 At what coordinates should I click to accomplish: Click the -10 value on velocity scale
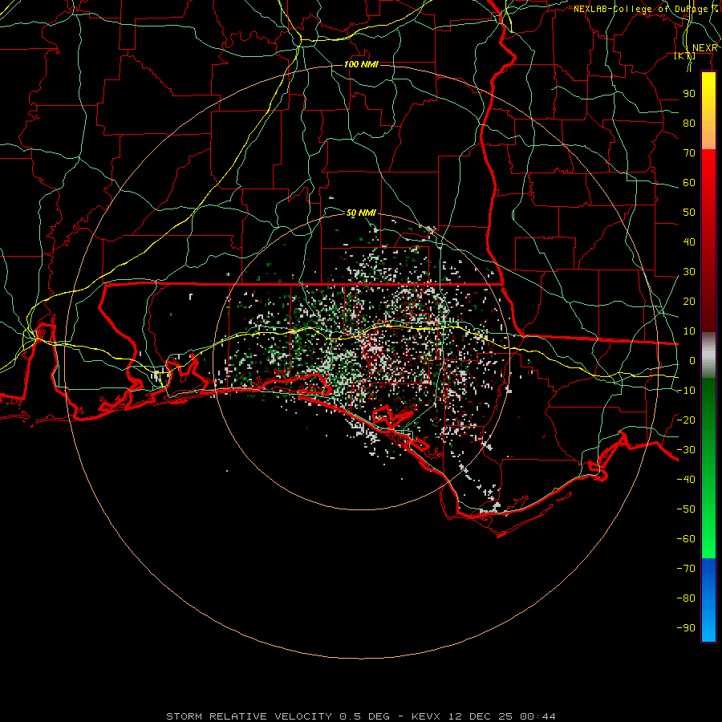click(686, 391)
